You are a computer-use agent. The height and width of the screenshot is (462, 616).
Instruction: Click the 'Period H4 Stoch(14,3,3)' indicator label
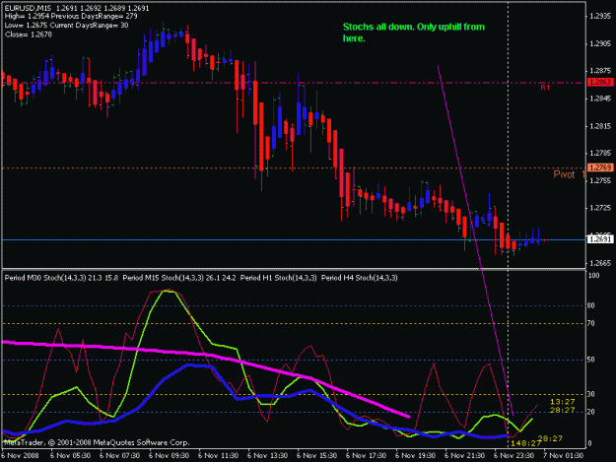(359, 278)
